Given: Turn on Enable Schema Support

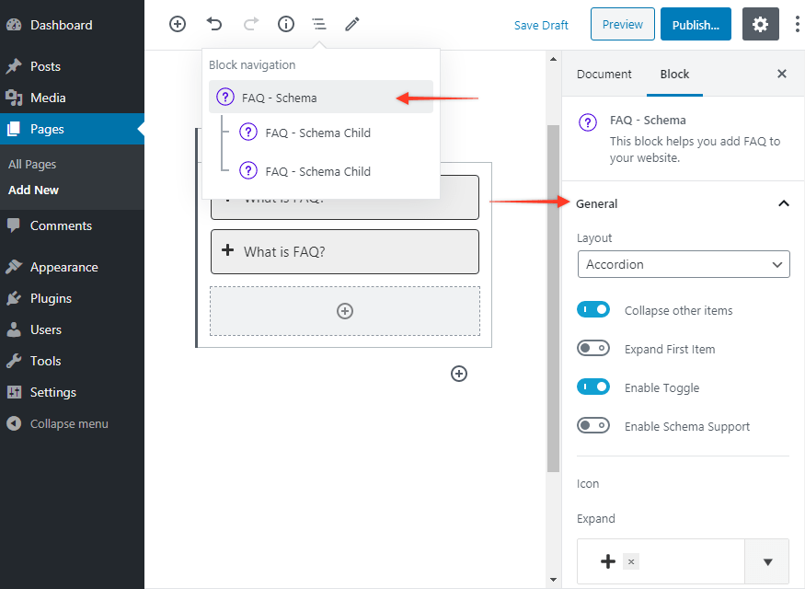Looking at the screenshot, I should point(593,425).
